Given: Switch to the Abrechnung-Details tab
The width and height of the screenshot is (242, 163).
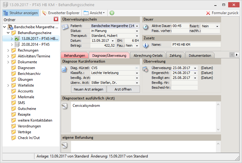Looking at the screenshot, I should point(148,56).
